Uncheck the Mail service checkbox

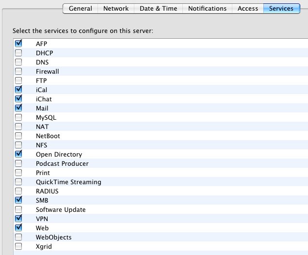(18, 108)
